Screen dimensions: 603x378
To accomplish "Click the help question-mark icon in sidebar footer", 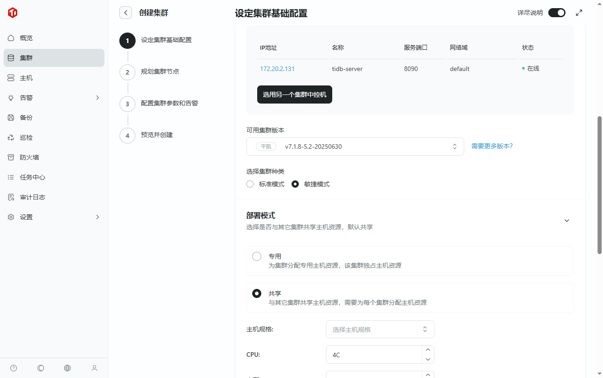I will point(14,368).
